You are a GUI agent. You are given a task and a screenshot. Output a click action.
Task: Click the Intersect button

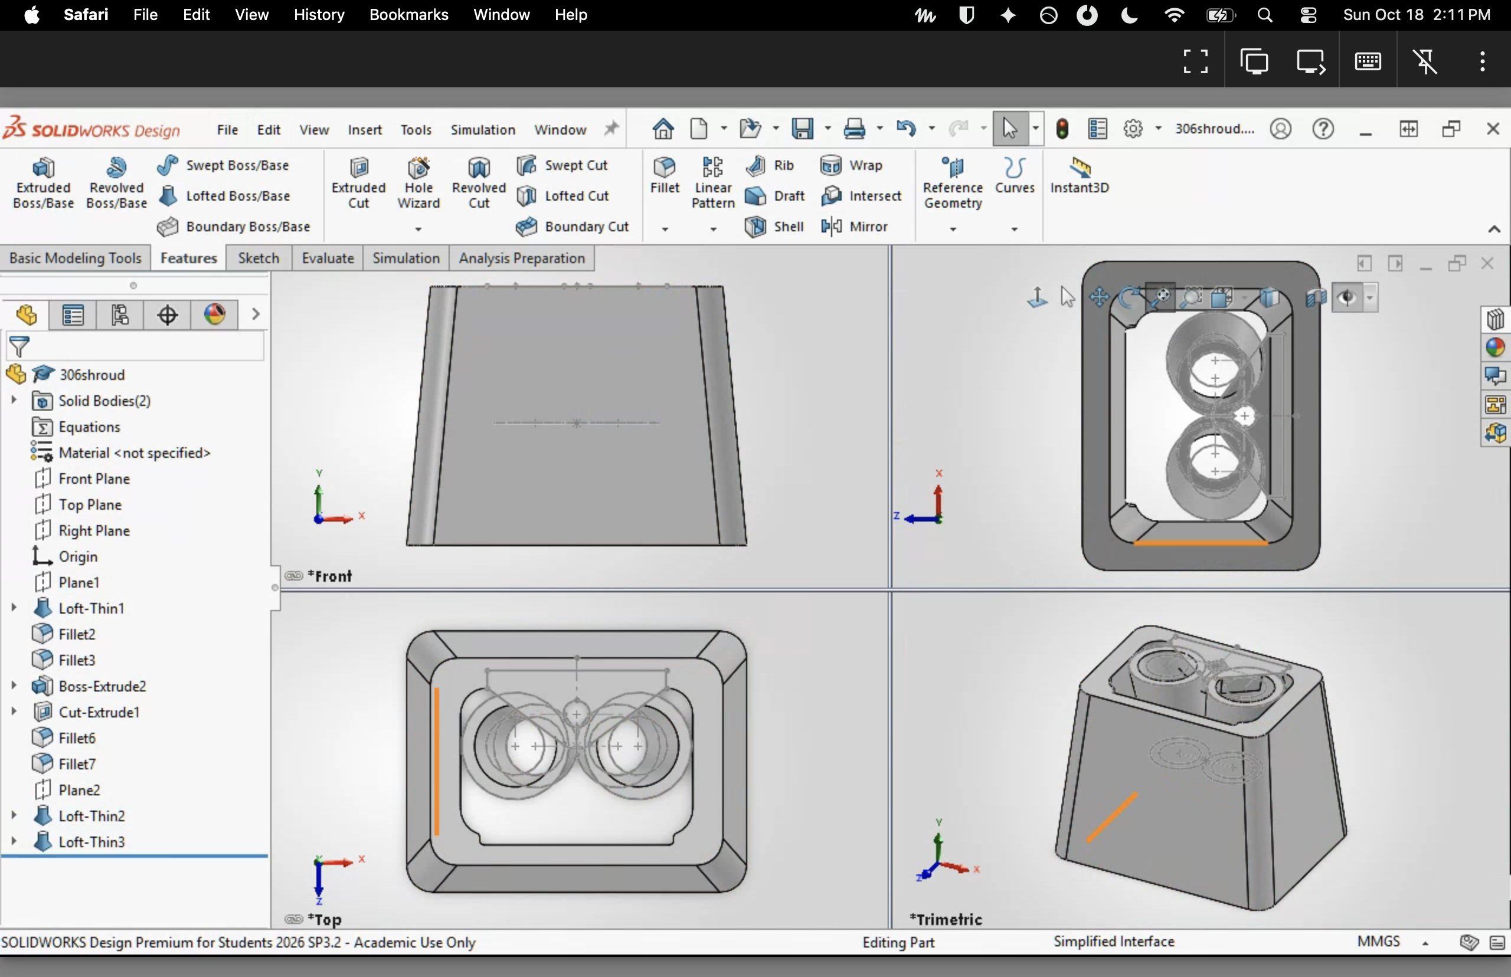(x=861, y=196)
